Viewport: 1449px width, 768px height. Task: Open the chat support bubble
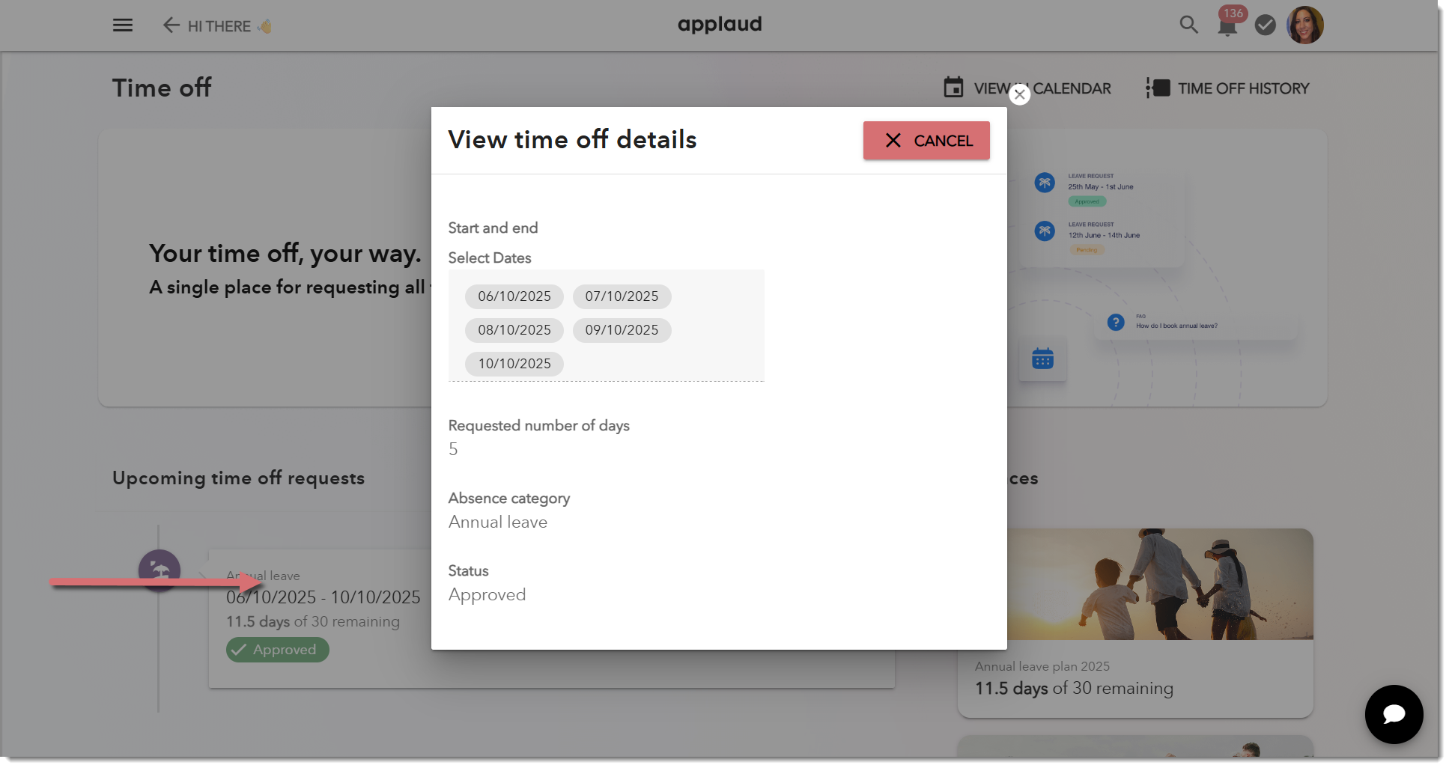[1394, 715]
